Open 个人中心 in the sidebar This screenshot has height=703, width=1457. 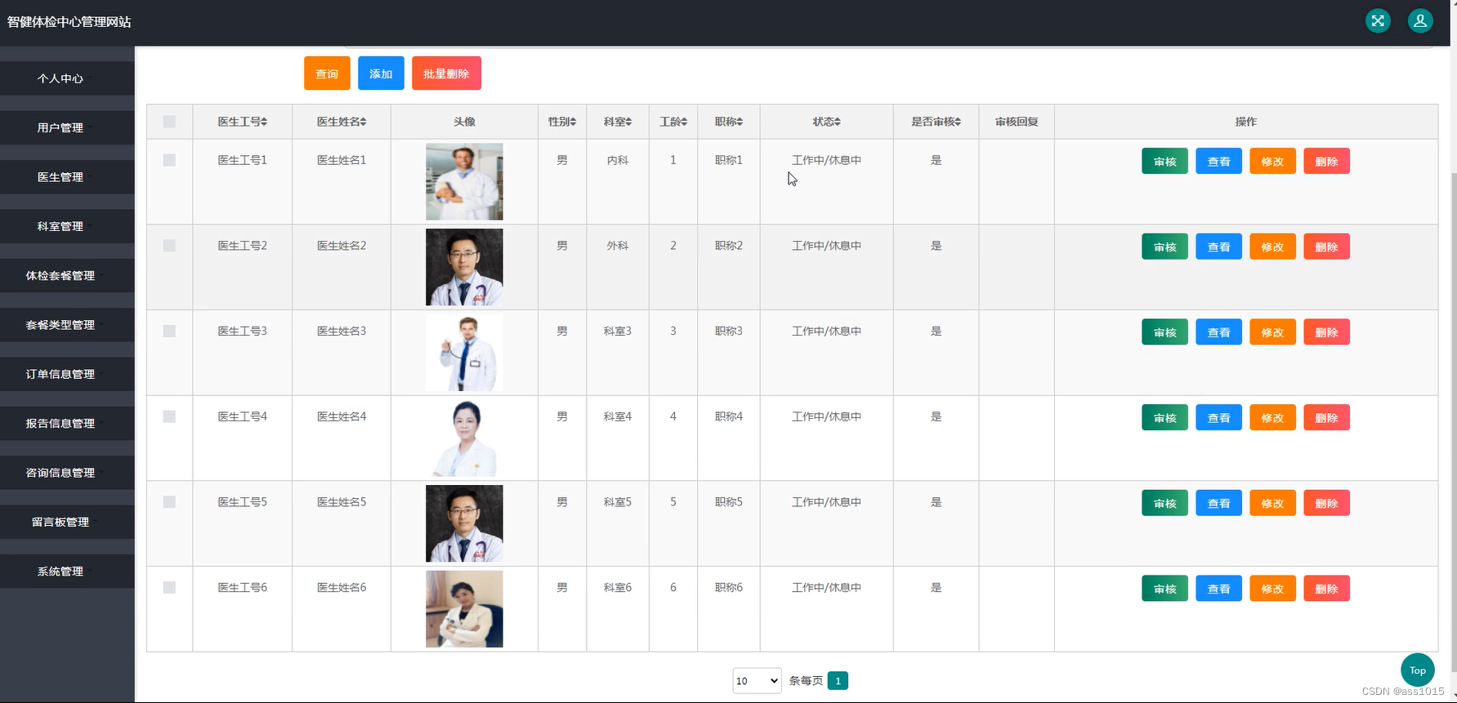pyautogui.click(x=67, y=78)
